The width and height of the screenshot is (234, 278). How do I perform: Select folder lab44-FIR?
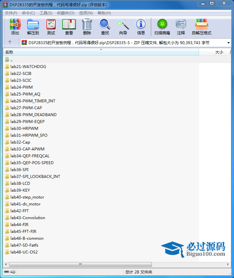(17, 225)
